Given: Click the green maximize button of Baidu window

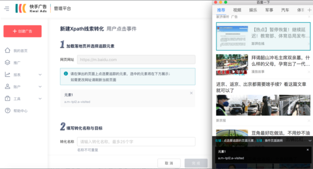Looking at the screenshot, I should click(x=226, y=2).
